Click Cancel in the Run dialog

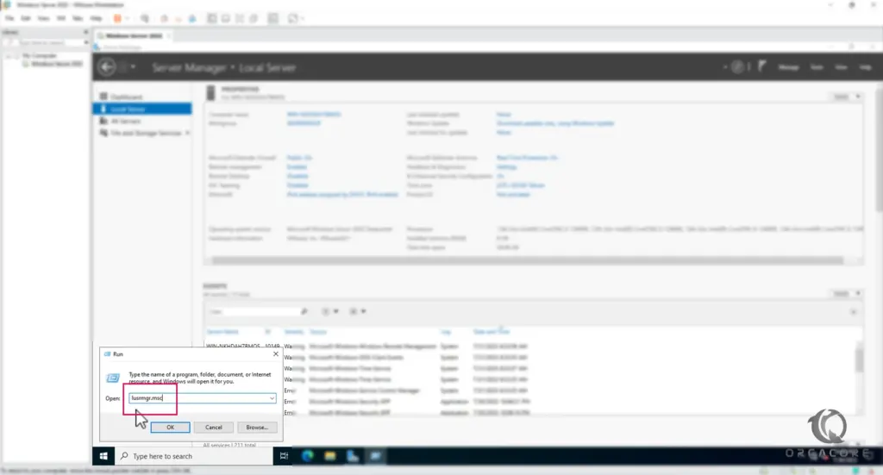pyautogui.click(x=214, y=428)
